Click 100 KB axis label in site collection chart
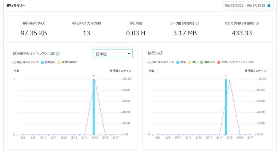Viewport: 278px width, 151px height. (127, 79)
